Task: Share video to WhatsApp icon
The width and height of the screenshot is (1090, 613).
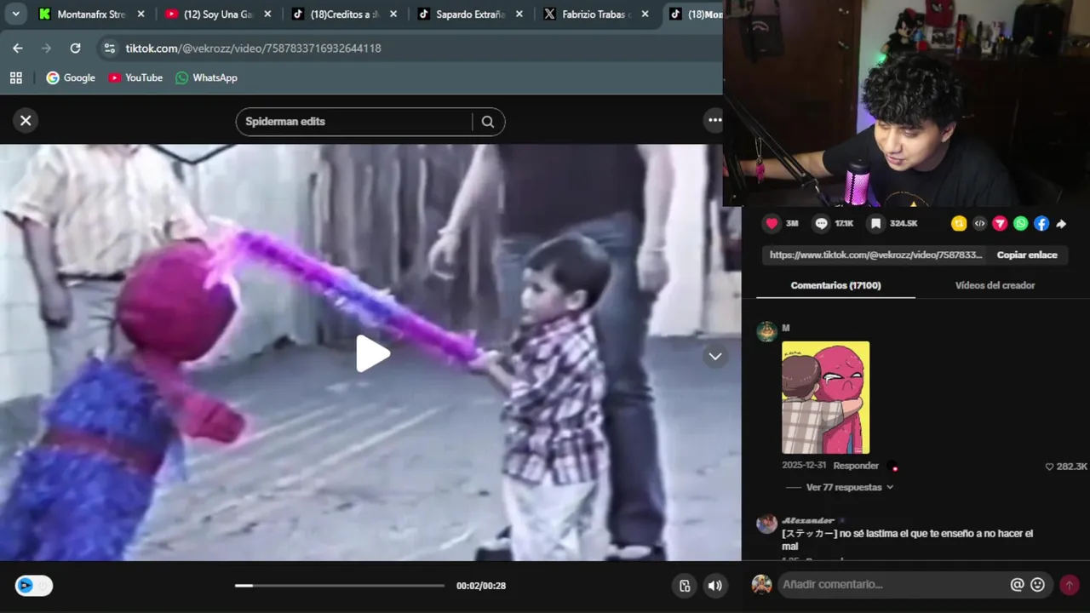Action: click(x=1021, y=224)
